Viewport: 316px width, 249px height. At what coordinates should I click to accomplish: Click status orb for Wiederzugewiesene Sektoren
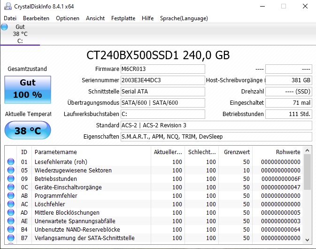click(x=11, y=170)
